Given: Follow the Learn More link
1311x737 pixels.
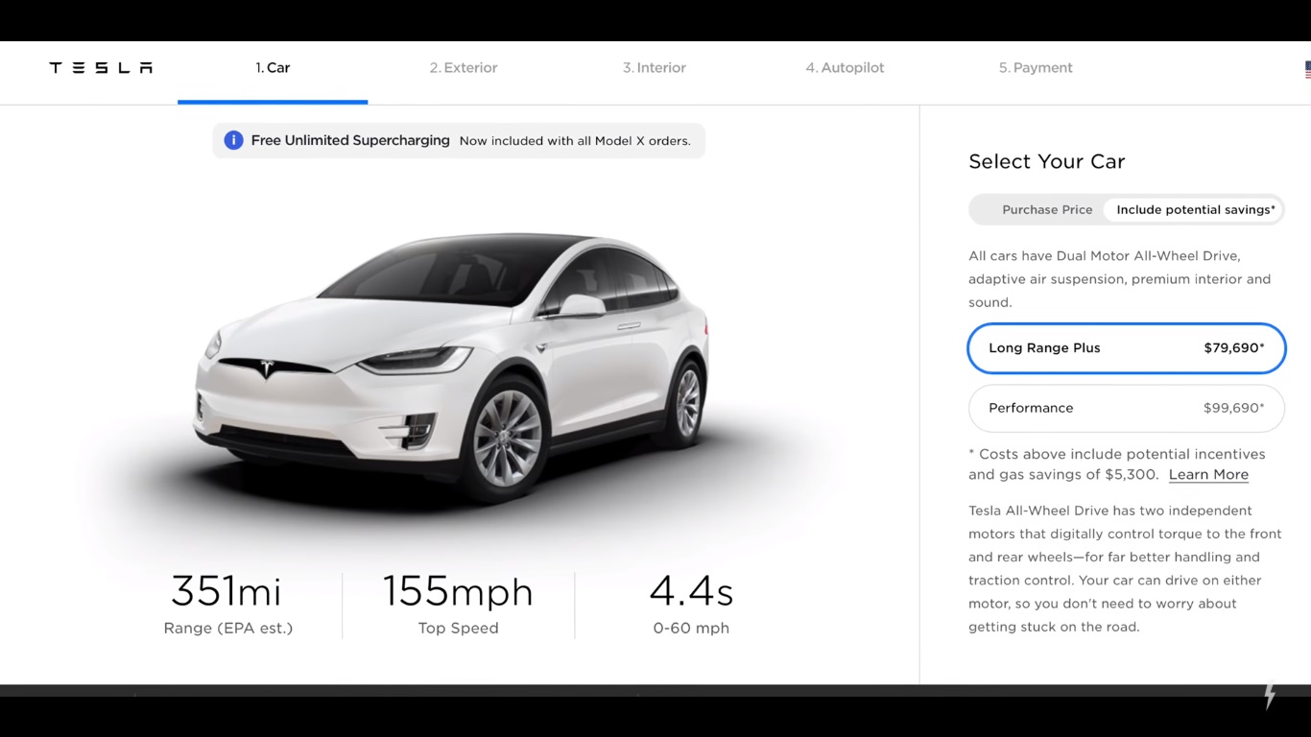Looking at the screenshot, I should [x=1208, y=475].
